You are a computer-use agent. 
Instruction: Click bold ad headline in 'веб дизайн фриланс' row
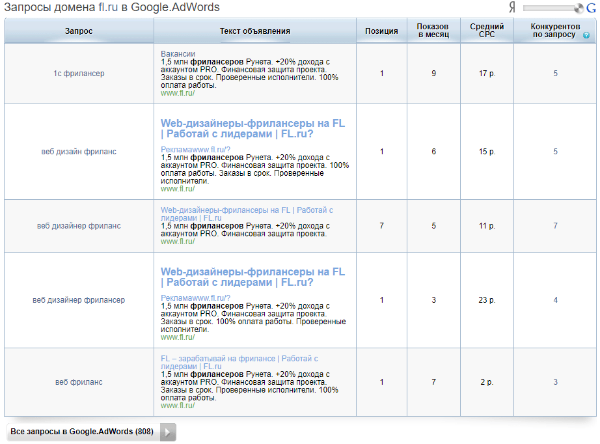tap(252, 129)
